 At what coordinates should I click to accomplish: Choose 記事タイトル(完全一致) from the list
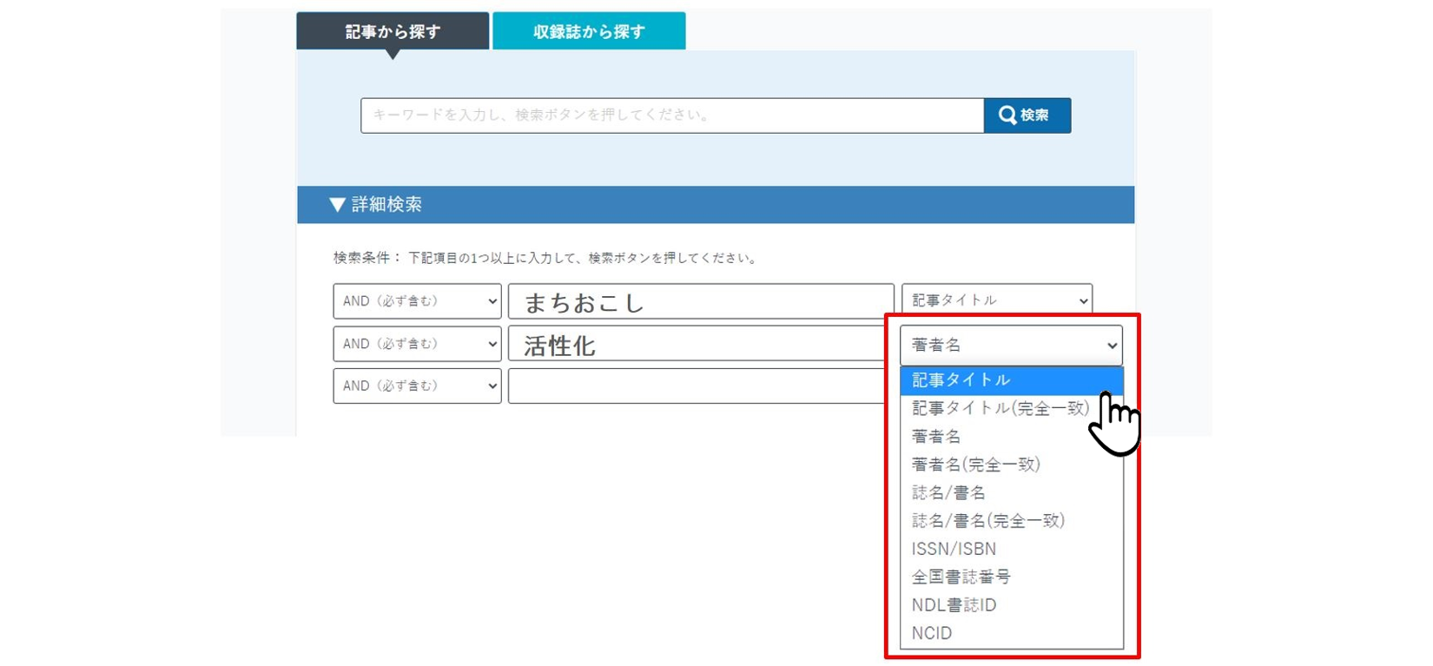(x=999, y=408)
